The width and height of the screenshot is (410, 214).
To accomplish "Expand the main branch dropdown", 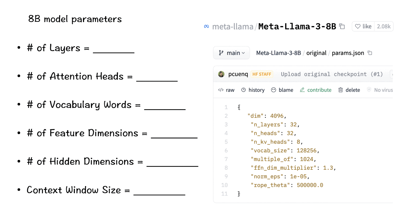I will (x=231, y=53).
